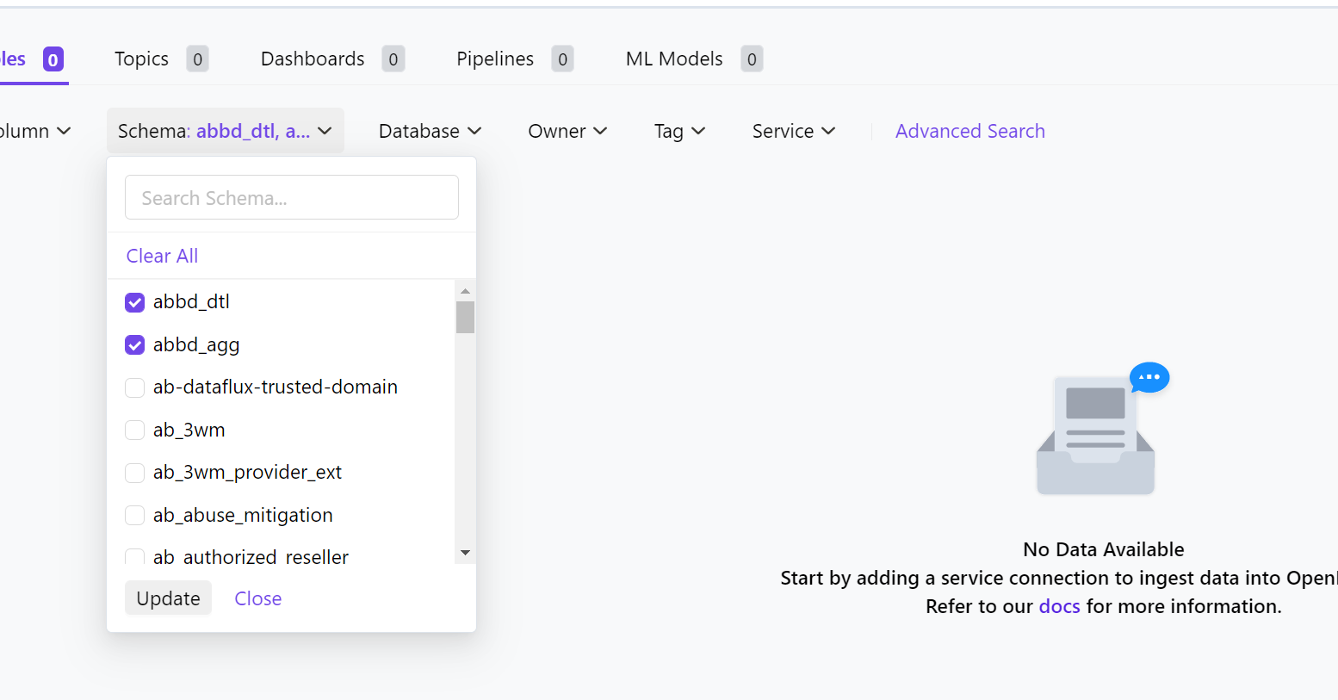Click the Database chevron icon
Image resolution: width=1338 pixels, height=700 pixels.
pos(474,131)
